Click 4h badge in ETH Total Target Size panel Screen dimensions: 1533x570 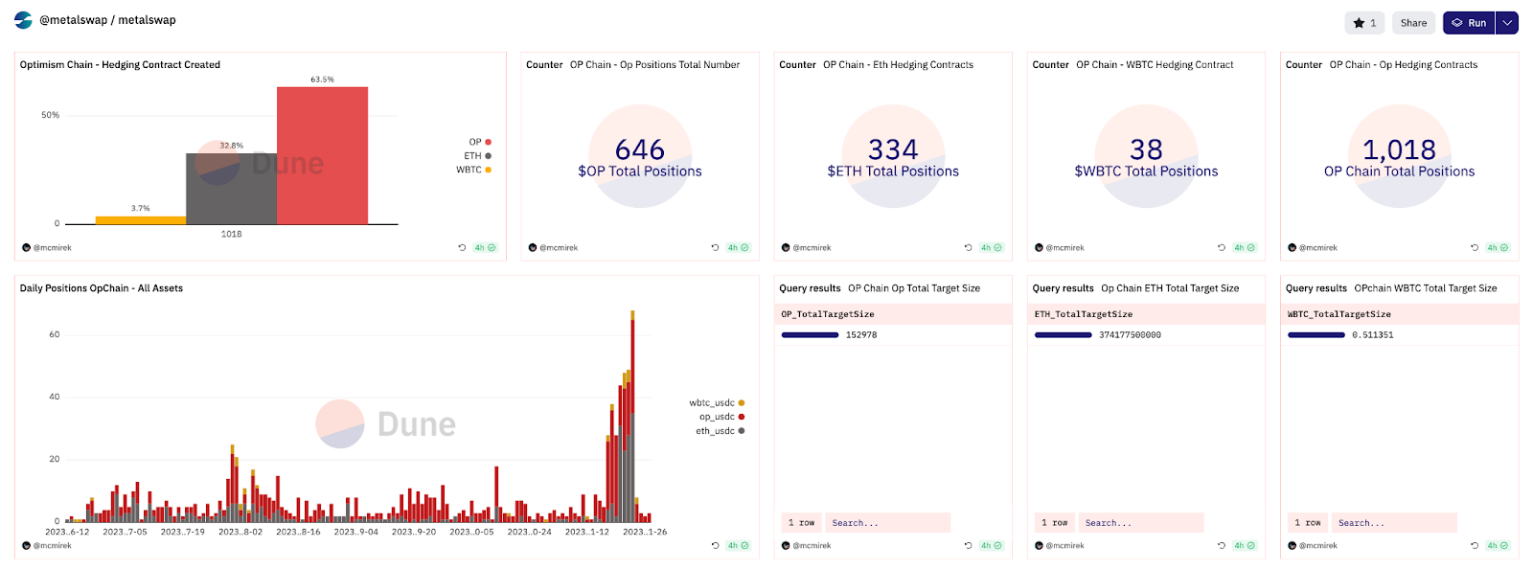pyautogui.click(x=1244, y=546)
